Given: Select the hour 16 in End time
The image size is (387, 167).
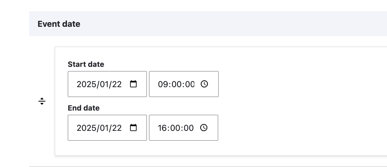Looking at the screenshot, I should (x=162, y=128).
